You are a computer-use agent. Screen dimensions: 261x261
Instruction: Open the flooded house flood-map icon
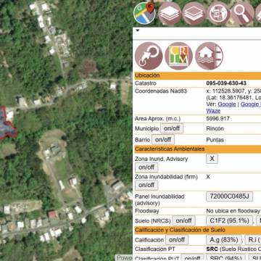[210, 56]
